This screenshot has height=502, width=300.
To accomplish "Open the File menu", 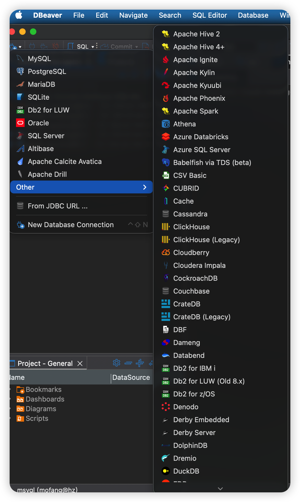I will [x=79, y=15].
